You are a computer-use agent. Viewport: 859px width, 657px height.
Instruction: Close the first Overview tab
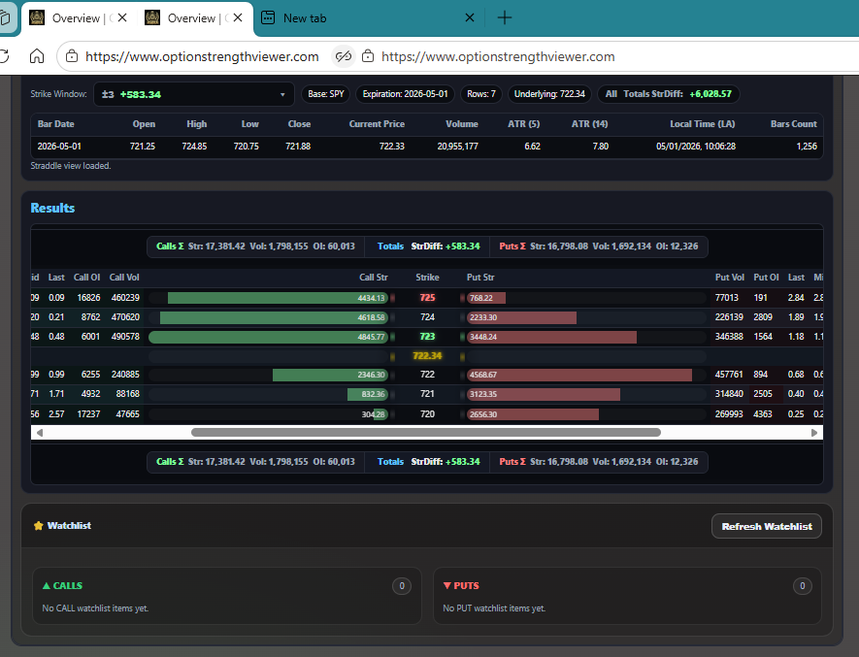pyautogui.click(x=122, y=17)
